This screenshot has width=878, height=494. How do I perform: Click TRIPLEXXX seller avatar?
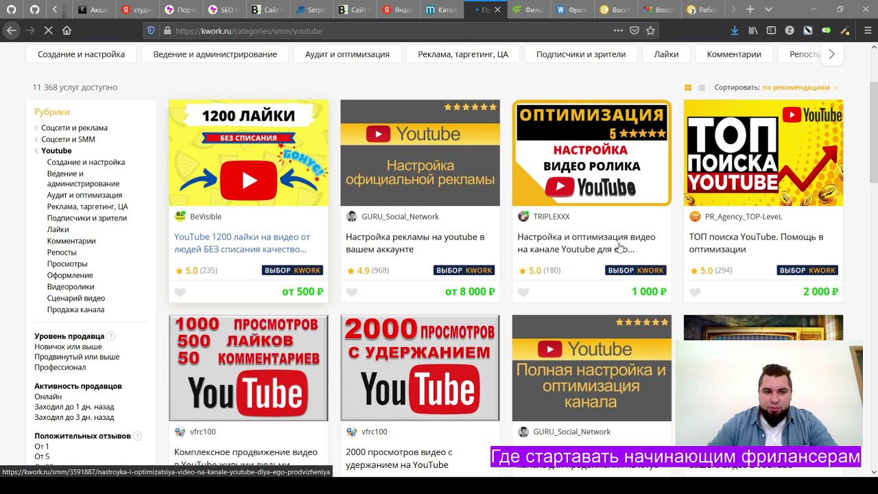tap(523, 216)
